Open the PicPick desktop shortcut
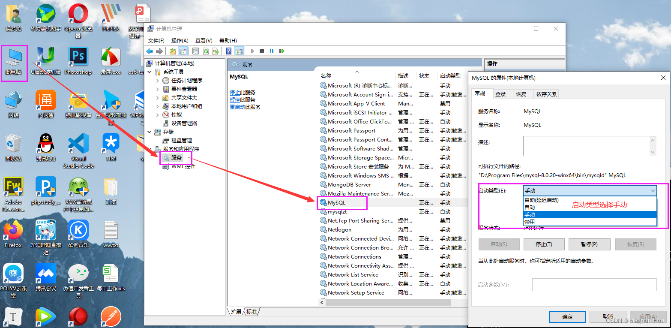The width and height of the screenshot is (671, 328). [x=111, y=17]
